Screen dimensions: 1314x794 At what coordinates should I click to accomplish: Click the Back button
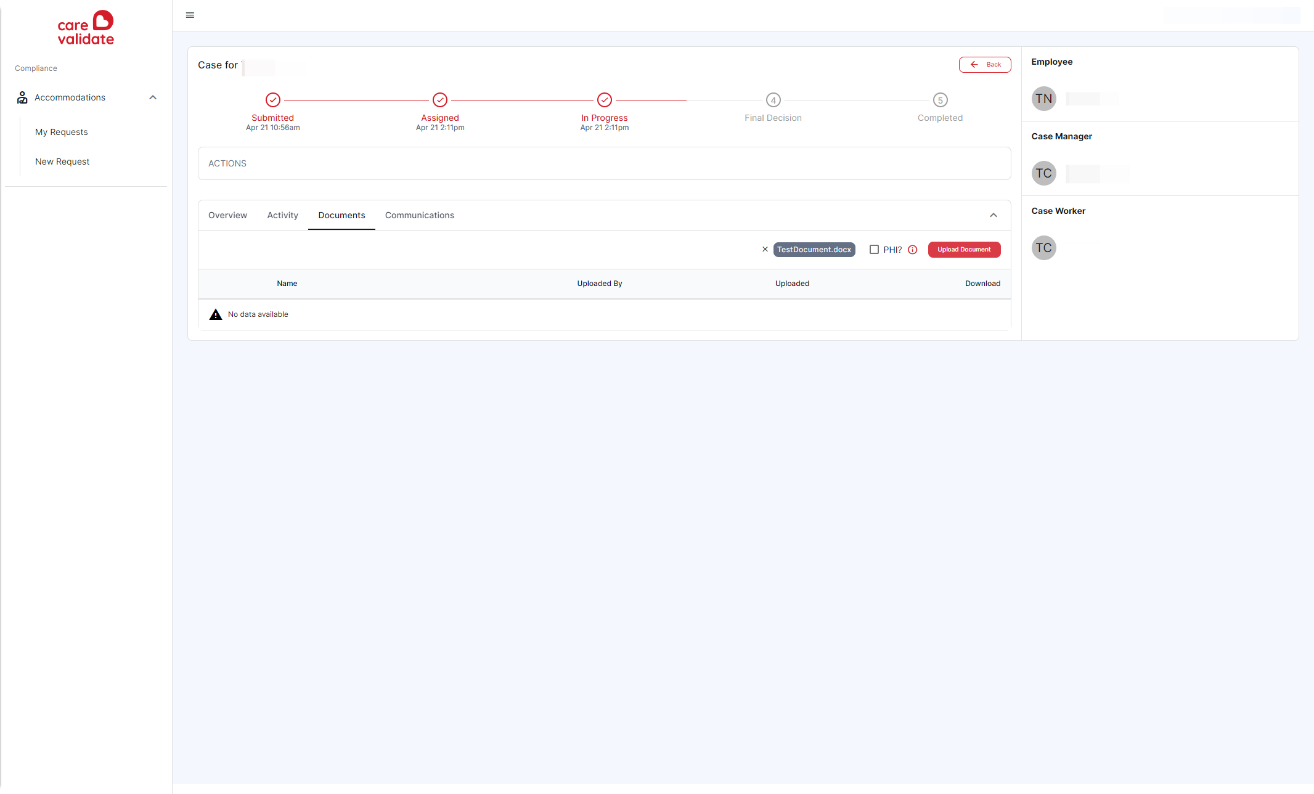click(985, 65)
